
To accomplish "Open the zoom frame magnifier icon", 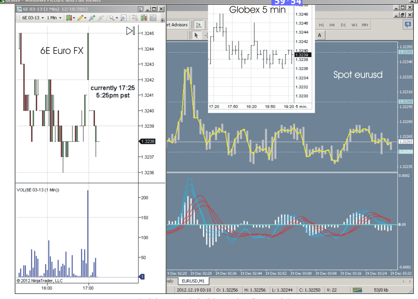I will (123, 18).
